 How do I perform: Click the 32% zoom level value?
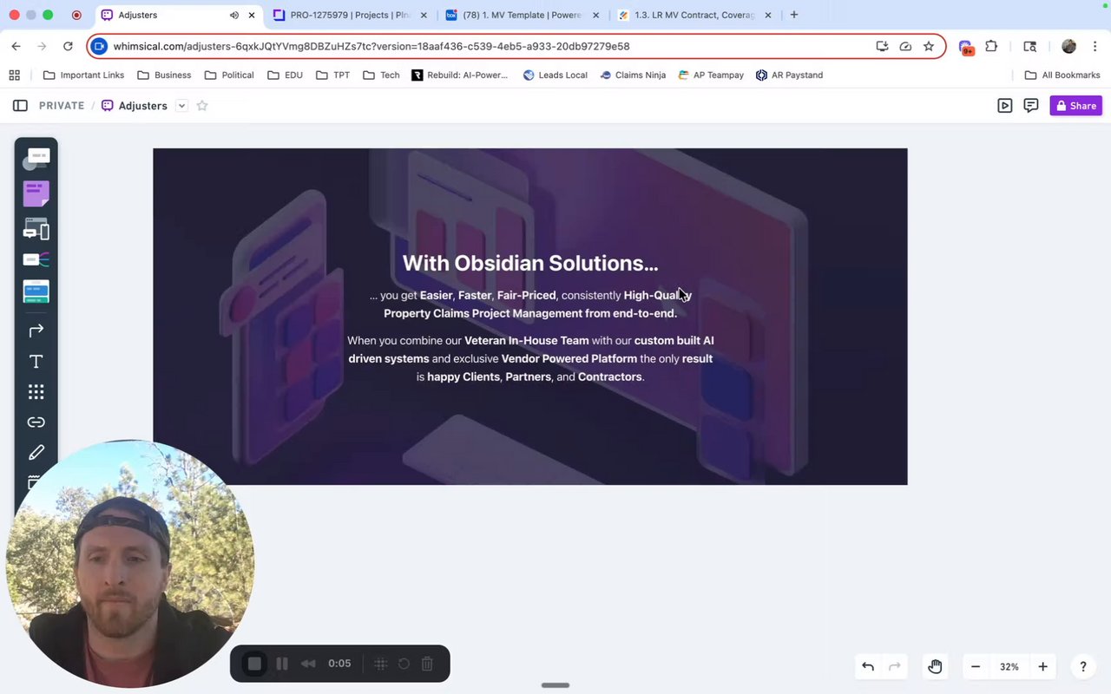(1009, 667)
